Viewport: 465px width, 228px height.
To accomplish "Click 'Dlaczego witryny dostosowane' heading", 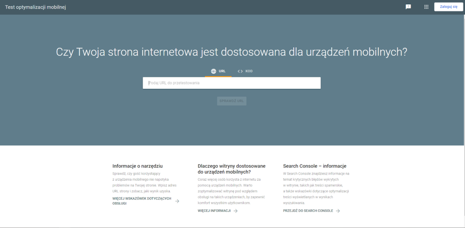I will pos(231,169).
